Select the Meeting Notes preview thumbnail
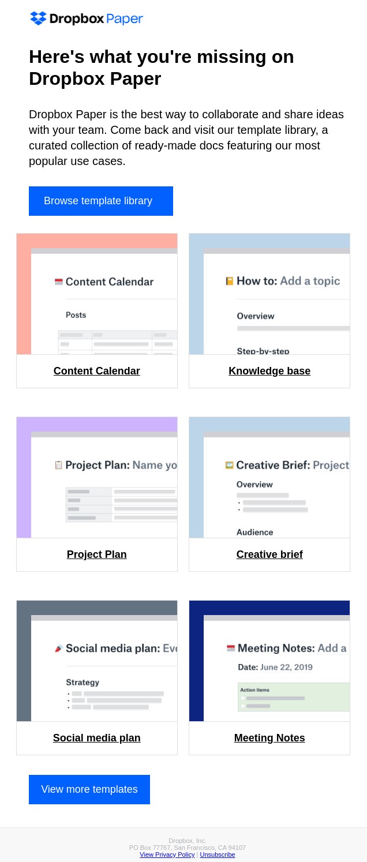 click(x=269, y=661)
